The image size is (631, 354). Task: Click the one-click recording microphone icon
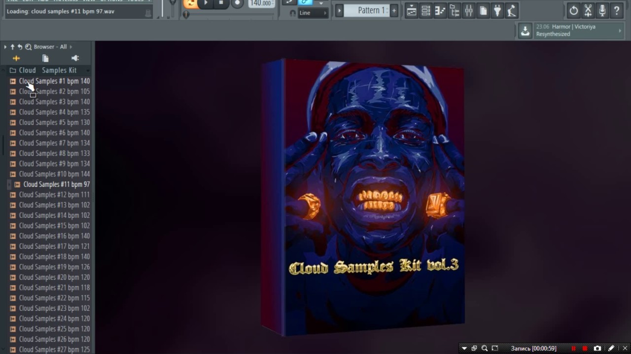602,10
